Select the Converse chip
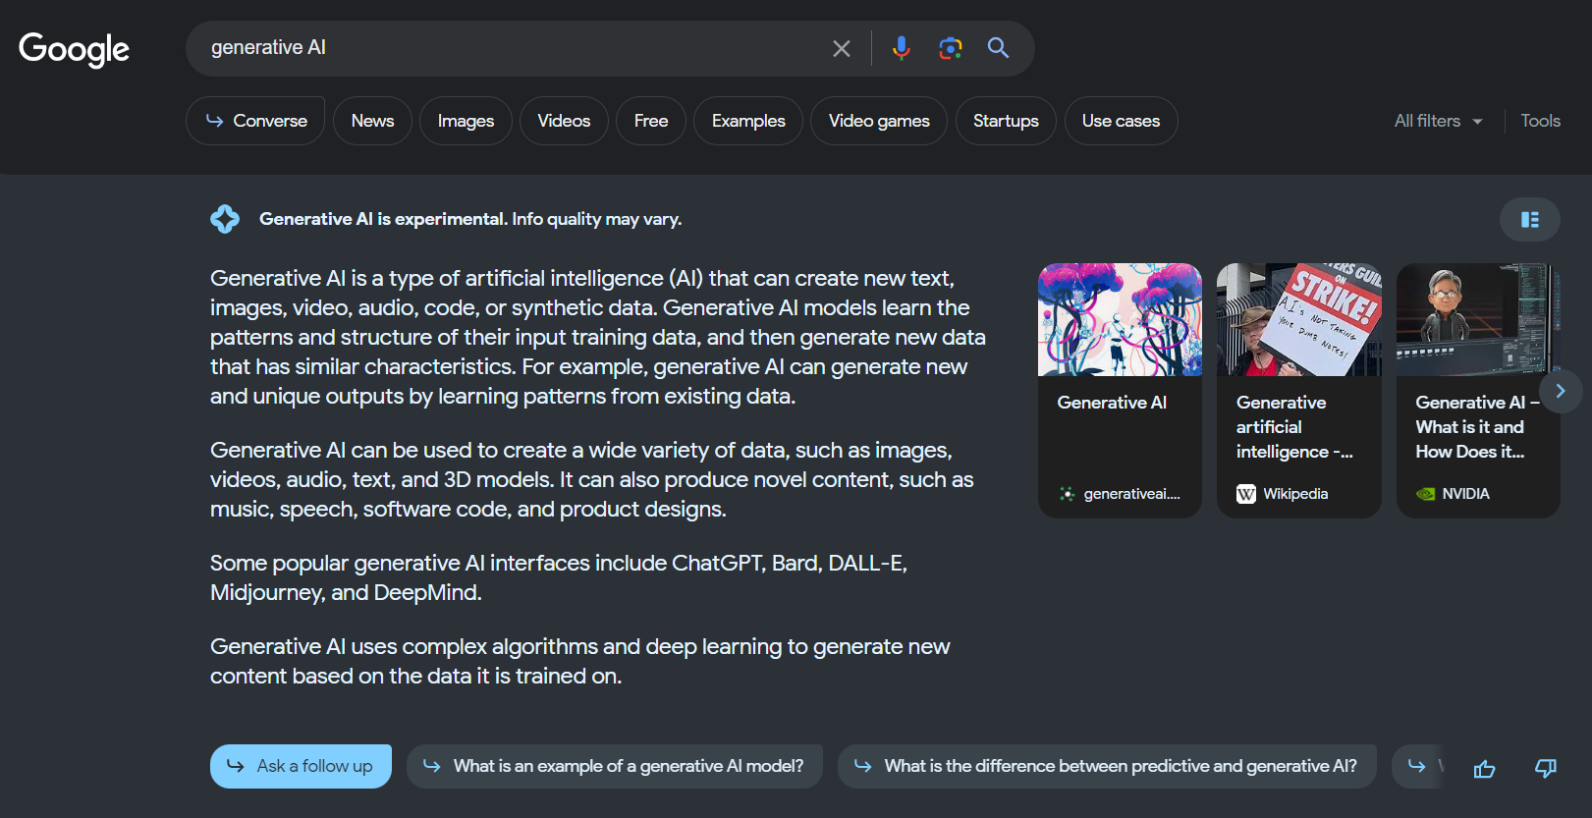Screen dimensions: 1592x818 pyautogui.click(x=255, y=121)
